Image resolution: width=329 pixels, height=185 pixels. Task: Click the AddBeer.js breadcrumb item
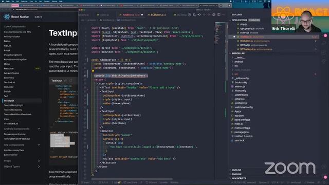[x=107, y=21]
